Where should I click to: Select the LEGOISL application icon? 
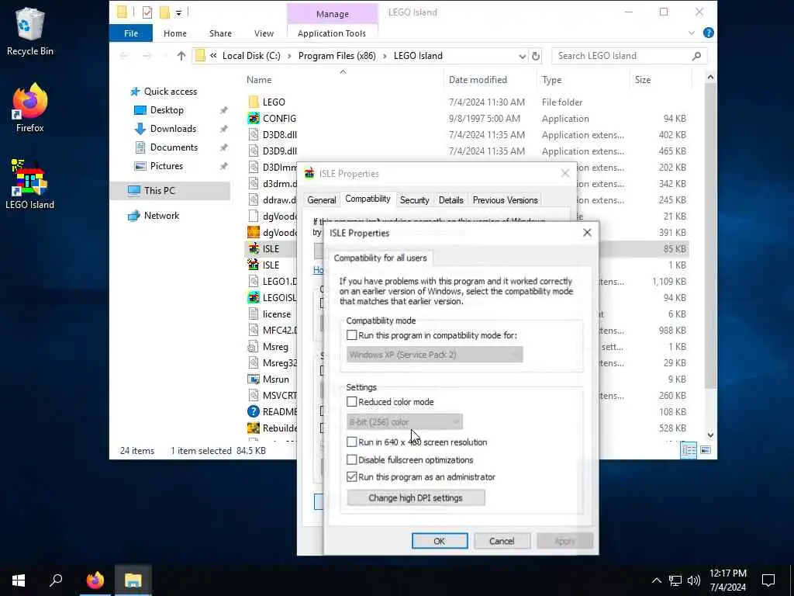click(x=254, y=297)
